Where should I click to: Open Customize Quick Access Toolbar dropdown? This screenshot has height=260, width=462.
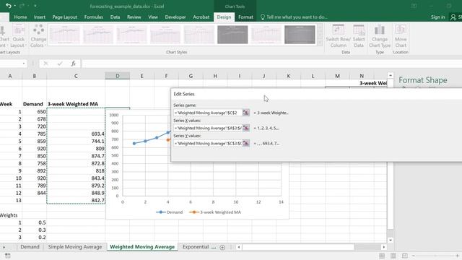coord(35,6)
